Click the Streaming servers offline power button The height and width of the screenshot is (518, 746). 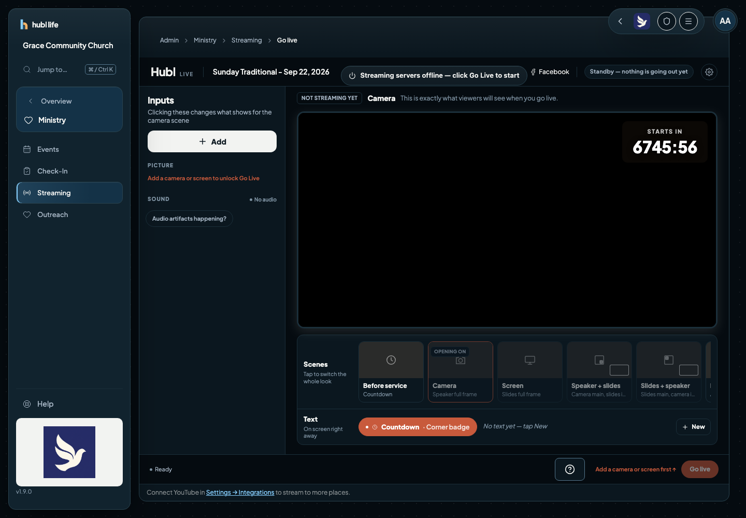434,76
